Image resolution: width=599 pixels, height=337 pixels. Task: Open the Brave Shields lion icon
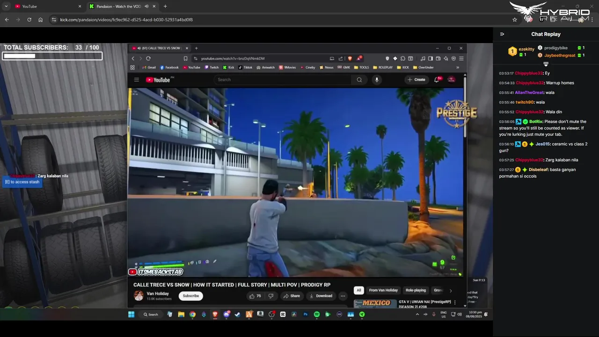[x=350, y=59]
